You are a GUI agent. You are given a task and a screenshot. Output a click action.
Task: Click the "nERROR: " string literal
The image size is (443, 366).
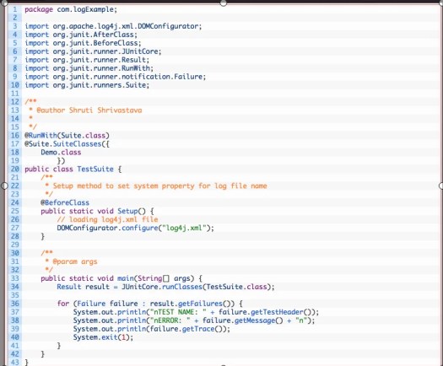point(170,320)
